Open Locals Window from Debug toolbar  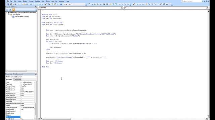(x=158, y=4)
